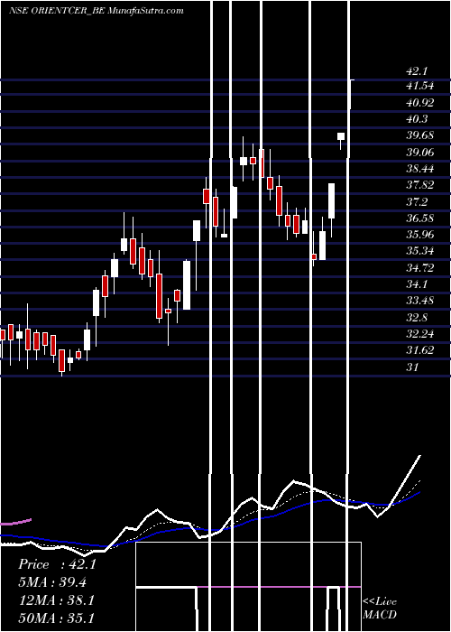Click the 40.3 price axis label
The image size is (451, 632).
click(417, 119)
